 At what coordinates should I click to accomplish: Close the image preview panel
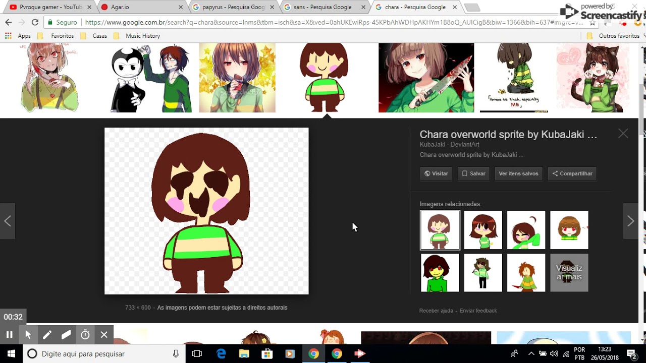pos(623,134)
